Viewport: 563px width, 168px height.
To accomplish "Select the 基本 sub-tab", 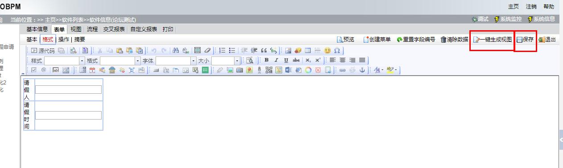I will 32,40.
